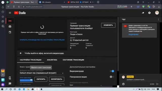Select the Stream broadcast icon in sidebar

10,21
